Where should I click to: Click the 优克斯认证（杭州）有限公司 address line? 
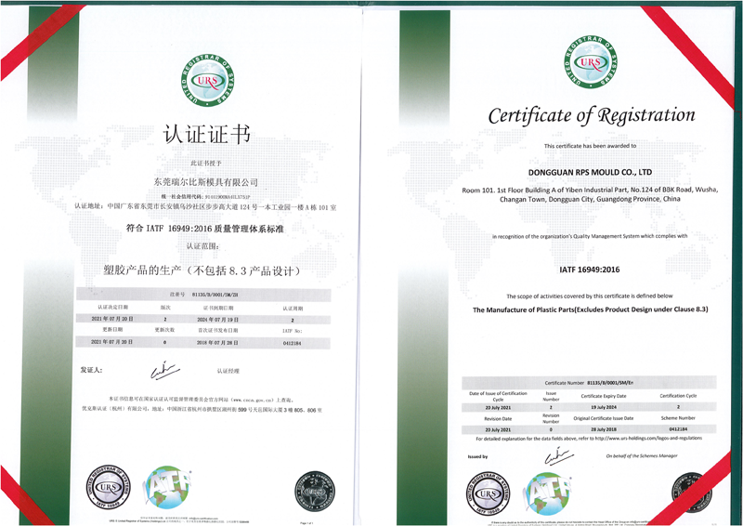pyautogui.click(x=202, y=409)
